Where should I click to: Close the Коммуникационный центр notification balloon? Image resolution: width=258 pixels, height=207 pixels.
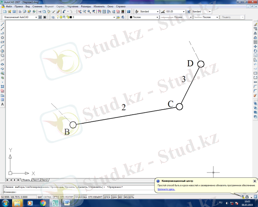254,181
